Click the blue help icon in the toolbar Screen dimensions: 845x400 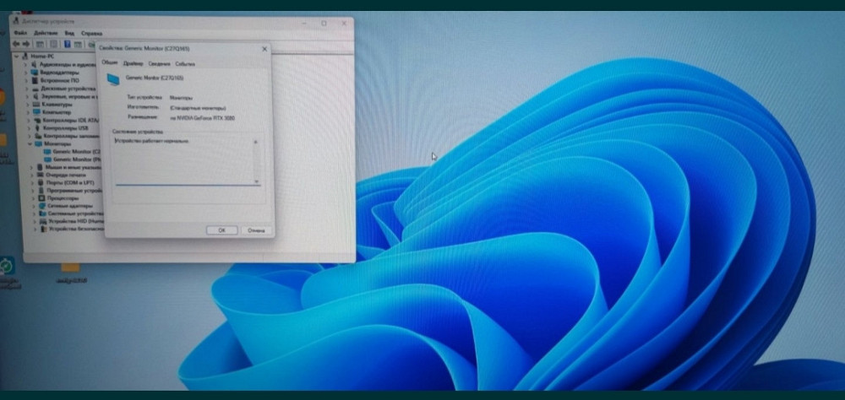65,43
